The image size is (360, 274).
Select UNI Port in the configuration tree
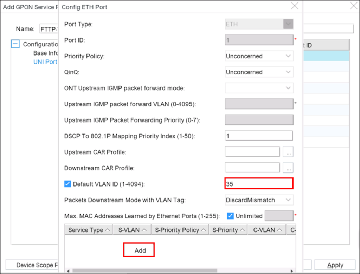click(x=45, y=61)
